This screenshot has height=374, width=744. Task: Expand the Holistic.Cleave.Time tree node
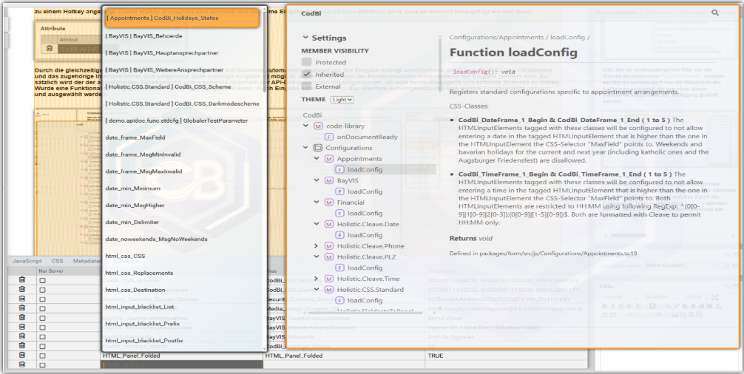click(x=317, y=279)
